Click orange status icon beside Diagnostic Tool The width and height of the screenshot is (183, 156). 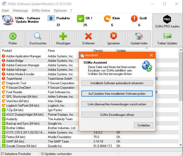coord(3,83)
